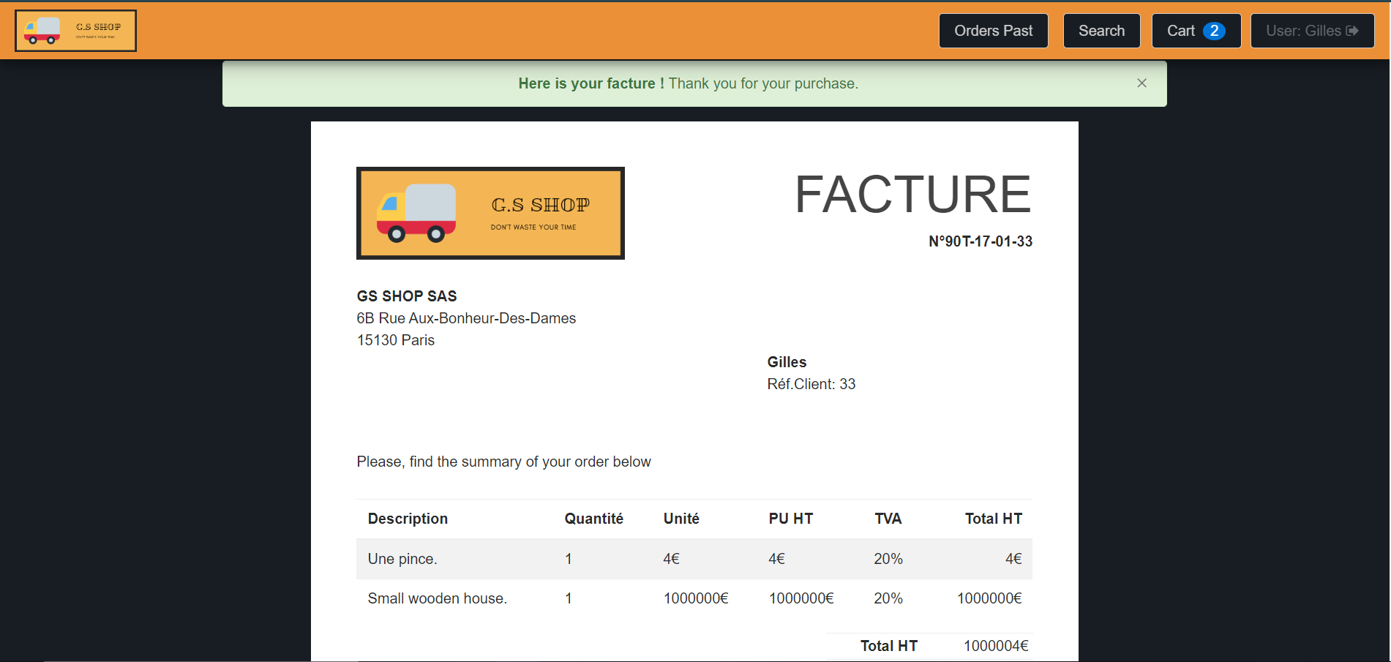Click the client name Gilles on invoice
This screenshot has height=662, width=1391.
pos(787,362)
